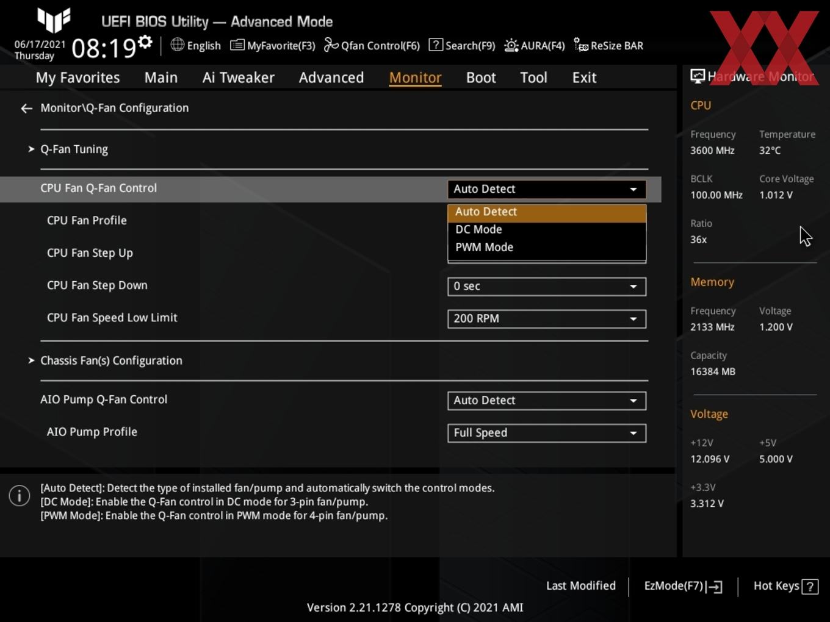Click the English language button
The height and width of the screenshot is (622, 830).
pyautogui.click(x=196, y=45)
